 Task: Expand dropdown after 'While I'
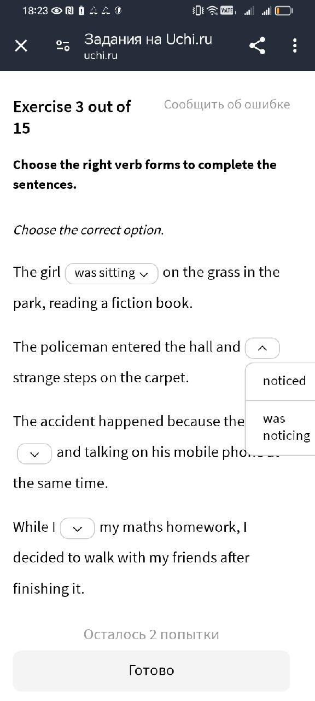(77, 528)
